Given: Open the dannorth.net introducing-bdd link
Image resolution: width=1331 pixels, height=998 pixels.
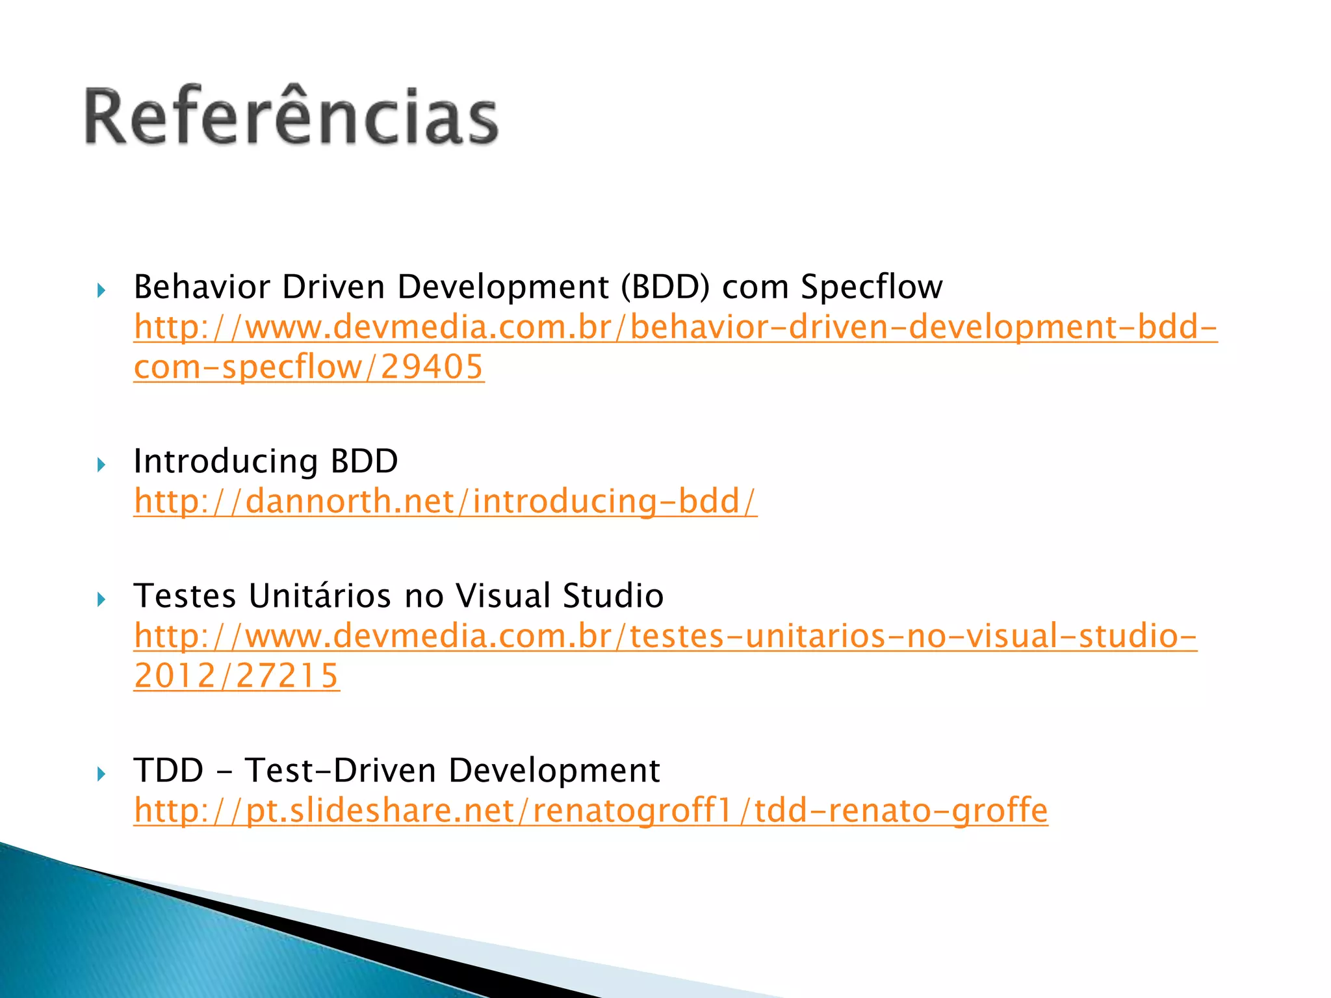Looking at the screenshot, I should tap(445, 502).
